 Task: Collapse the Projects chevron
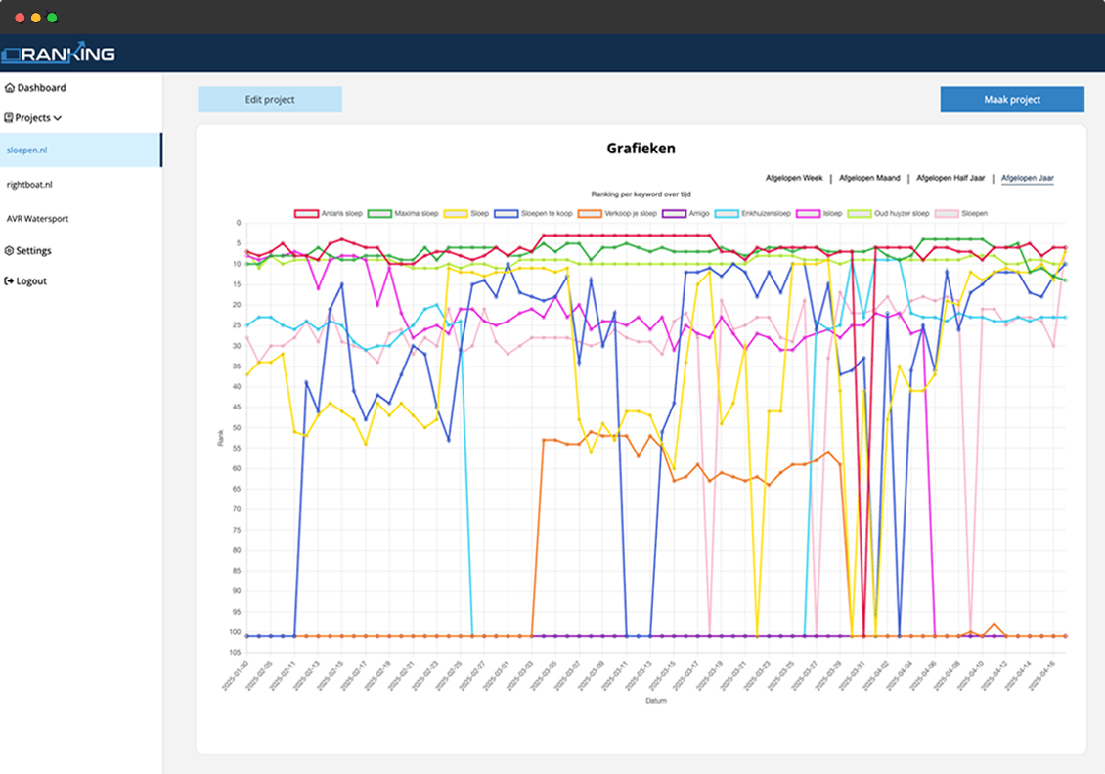tap(58, 118)
